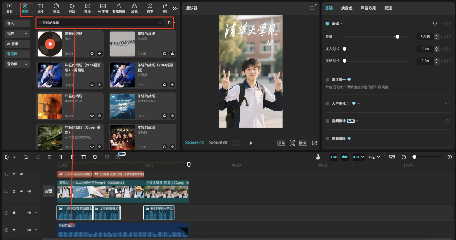Viewport: 456px width, 240px height.
Task: Expand the 人声美化 options arrow
Action: pyautogui.click(x=358, y=103)
